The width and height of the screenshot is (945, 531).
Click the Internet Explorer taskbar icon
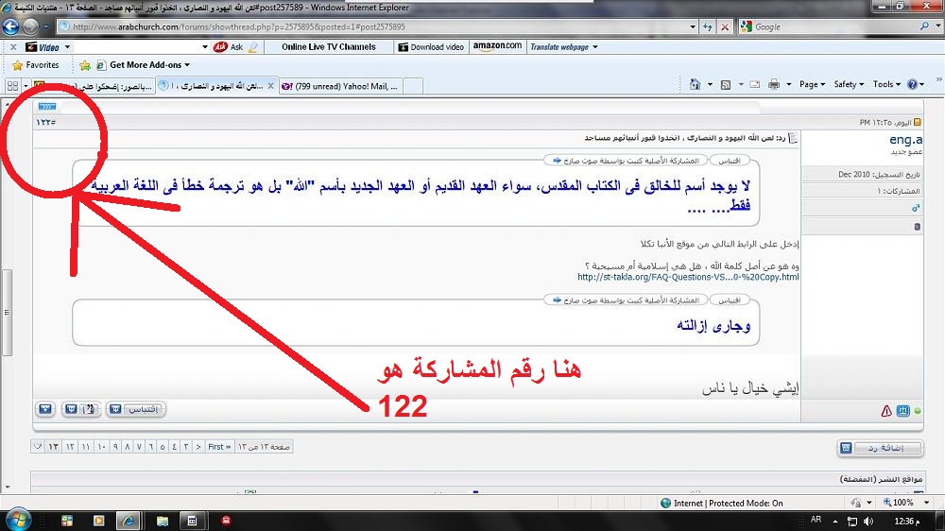click(x=127, y=520)
